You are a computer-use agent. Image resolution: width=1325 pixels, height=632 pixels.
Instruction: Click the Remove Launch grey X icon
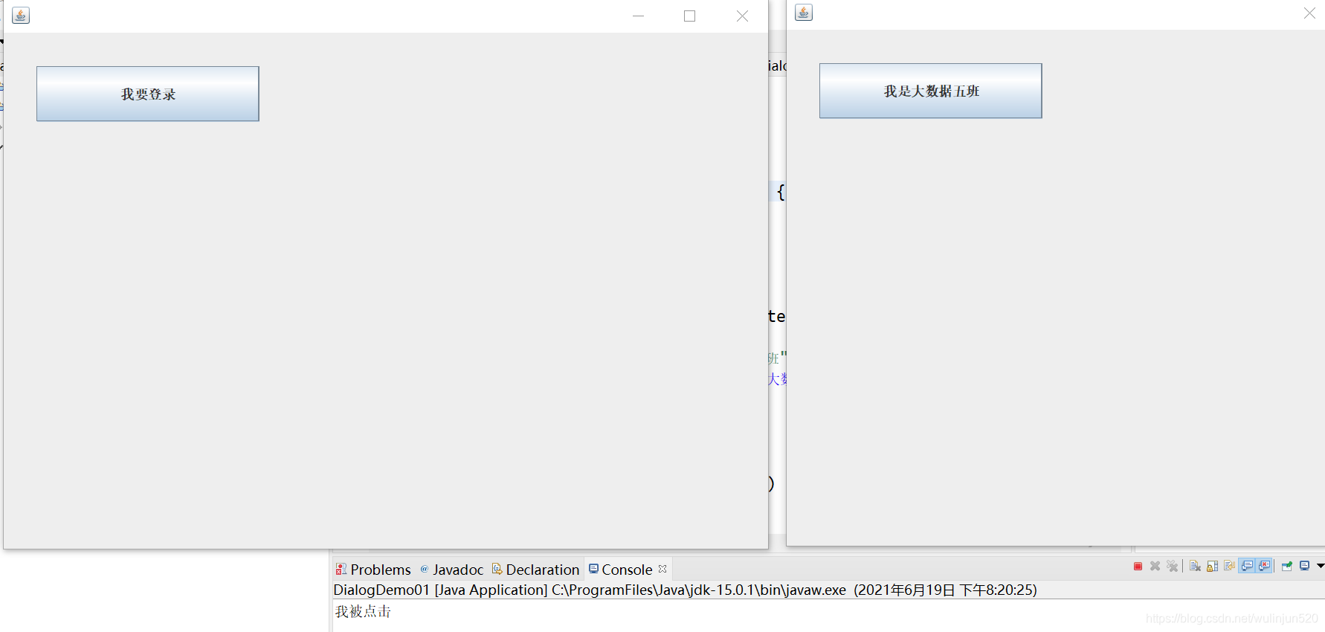[1155, 566]
